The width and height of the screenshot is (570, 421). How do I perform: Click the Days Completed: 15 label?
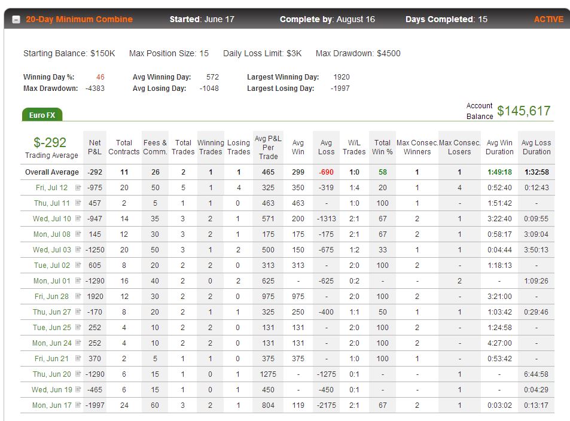coord(446,19)
